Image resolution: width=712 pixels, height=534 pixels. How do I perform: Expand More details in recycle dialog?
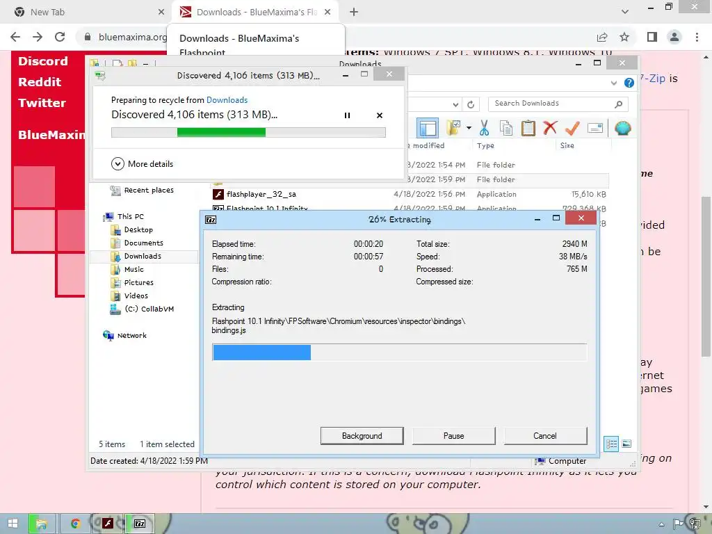142,163
